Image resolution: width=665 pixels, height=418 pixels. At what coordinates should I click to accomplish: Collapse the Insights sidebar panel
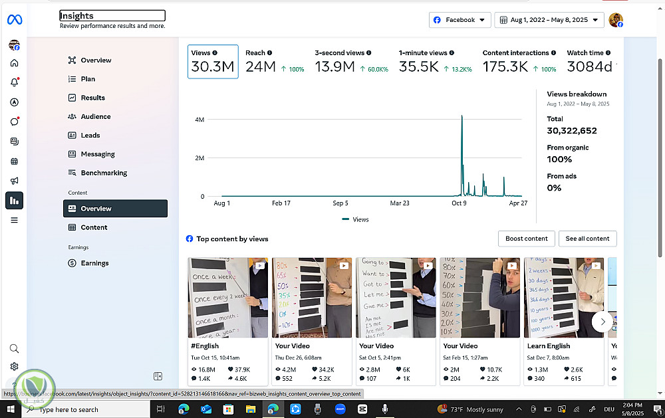158,377
